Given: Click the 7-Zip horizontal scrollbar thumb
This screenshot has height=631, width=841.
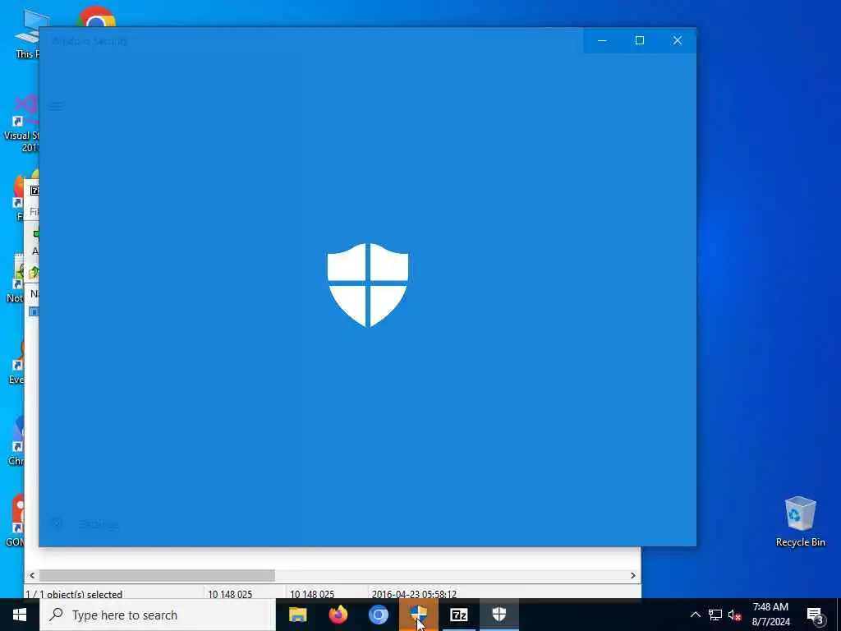Looking at the screenshot, I should 157,575.
